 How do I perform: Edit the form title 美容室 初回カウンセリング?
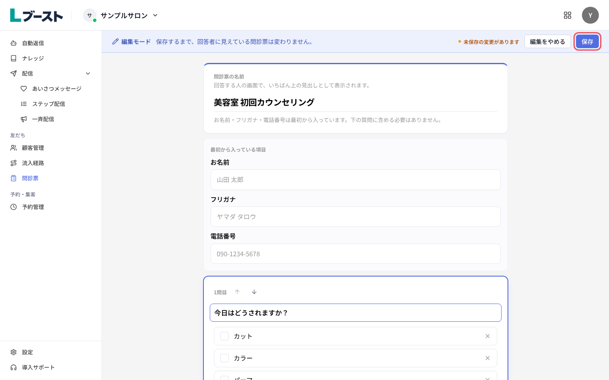[355, 102]
